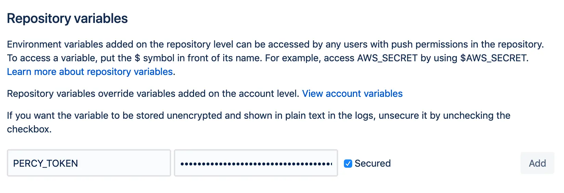This screenshot has width=564, height=193.
Task: Click the blue checkmark icon beside Secured
Action: [348, 164]
